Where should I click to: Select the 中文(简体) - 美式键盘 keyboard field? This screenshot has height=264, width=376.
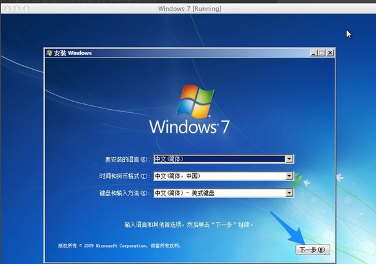coord(224,193)
